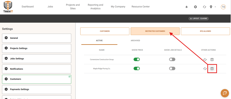Screen dimensions: 231x99
Task: Select the Active sub-tab
Action: (99, 41)
